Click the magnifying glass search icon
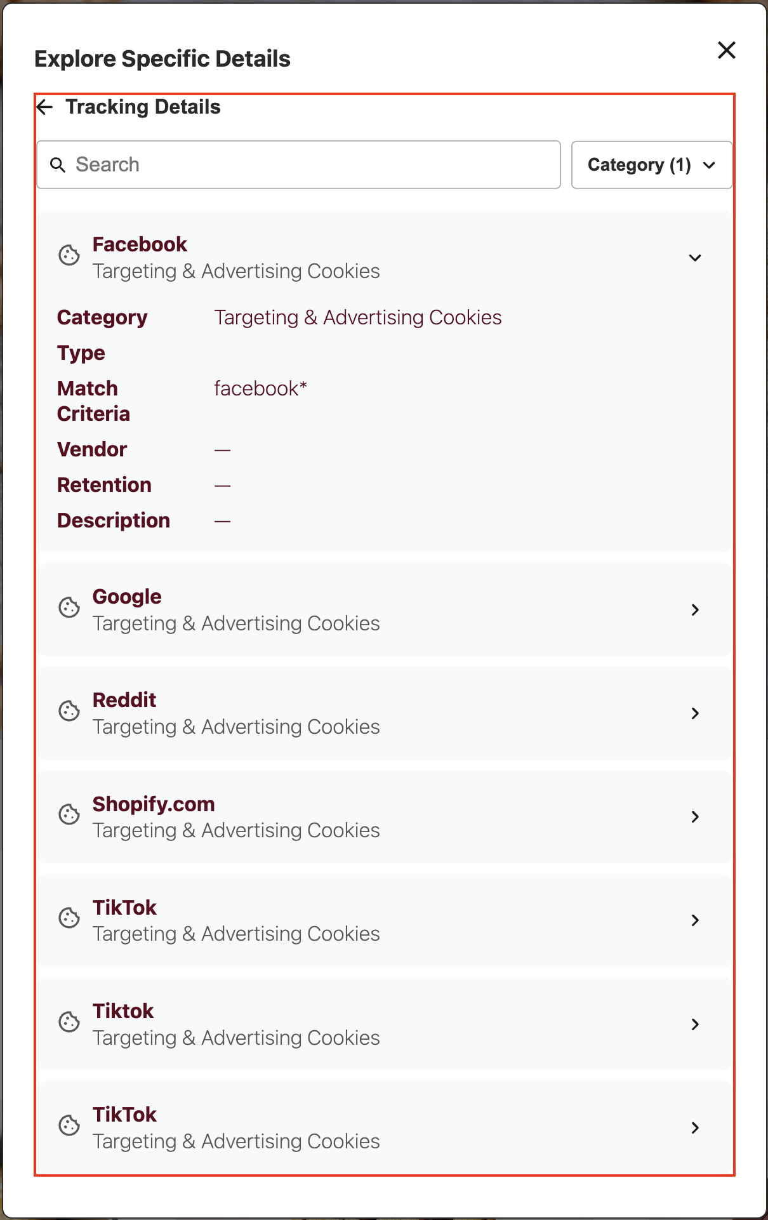 (x=58, y=165)
